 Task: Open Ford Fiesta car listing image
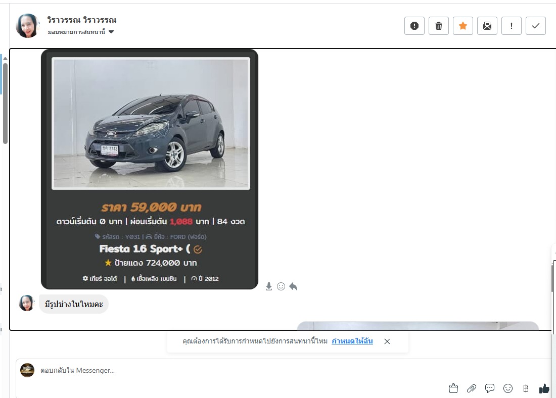click(150, 169)
